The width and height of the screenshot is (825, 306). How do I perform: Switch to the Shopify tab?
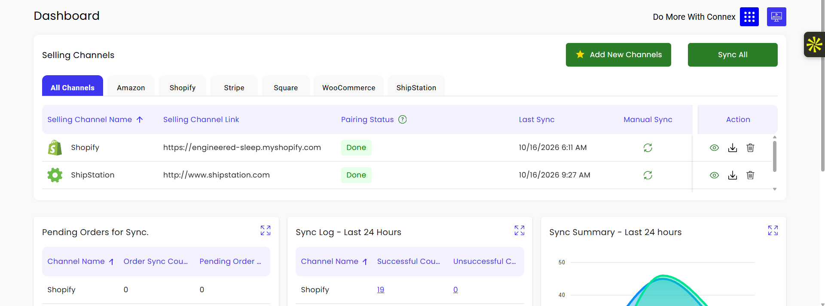tap(183, 86)
